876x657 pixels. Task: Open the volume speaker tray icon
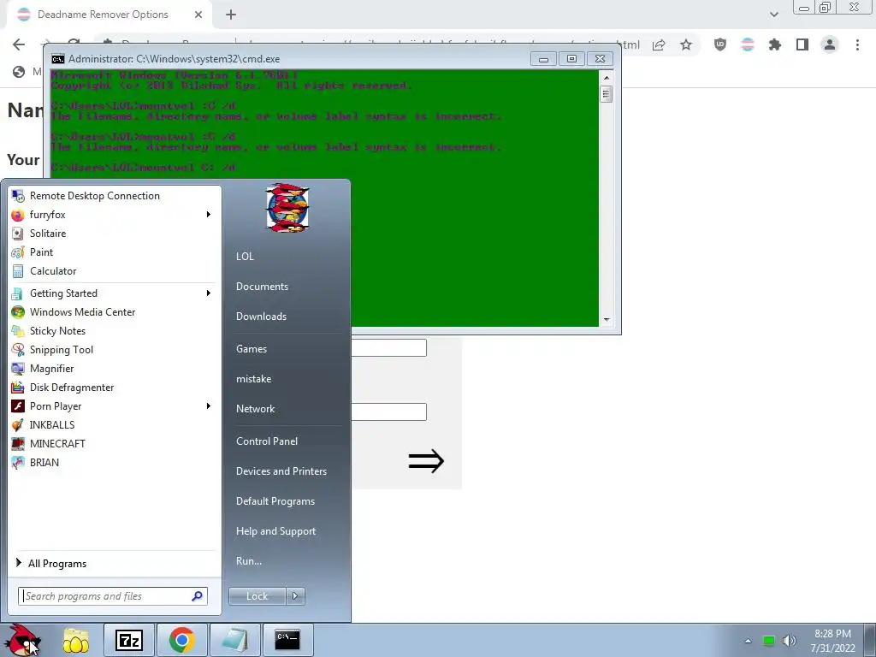pos(789,641)
